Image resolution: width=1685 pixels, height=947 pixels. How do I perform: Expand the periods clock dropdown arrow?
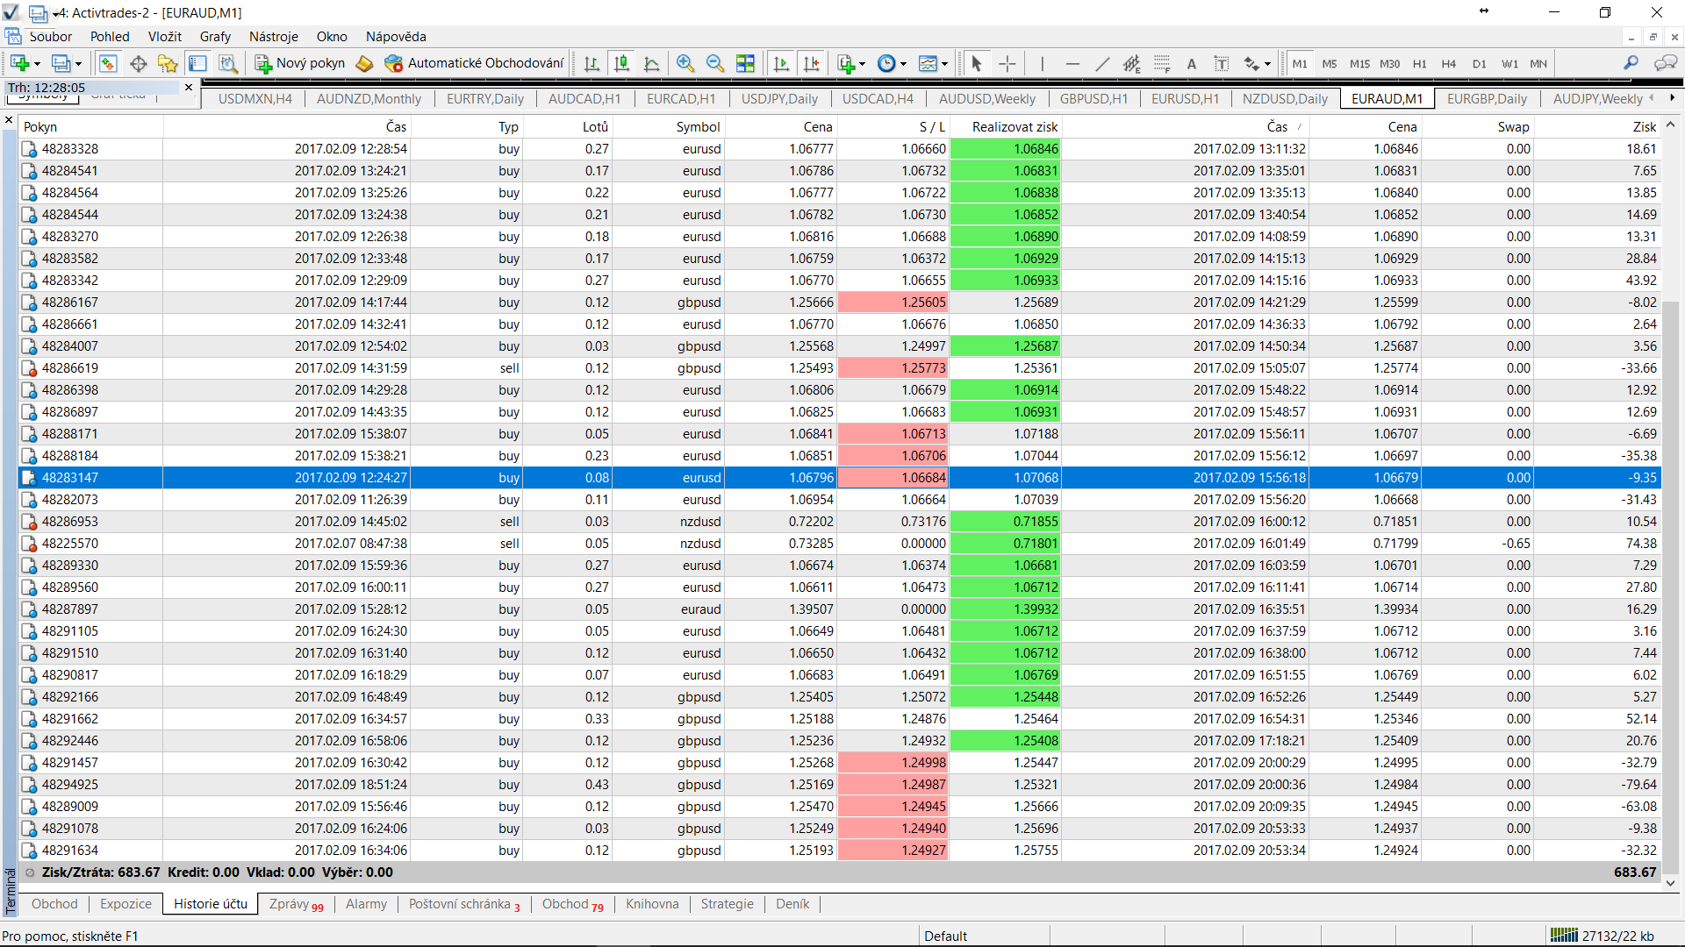(903, 64)
